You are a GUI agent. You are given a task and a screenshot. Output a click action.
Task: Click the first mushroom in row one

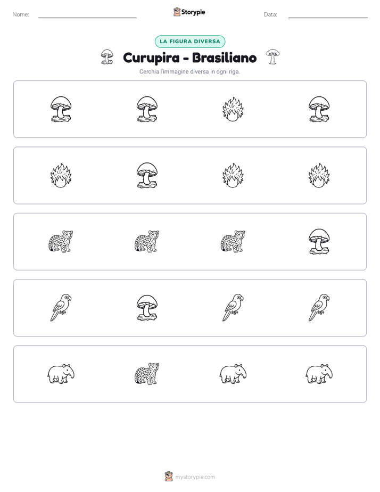click(x=61, y=109)
